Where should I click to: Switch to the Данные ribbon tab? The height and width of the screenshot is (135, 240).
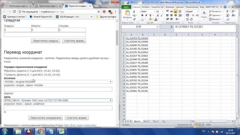pos(180,7)
